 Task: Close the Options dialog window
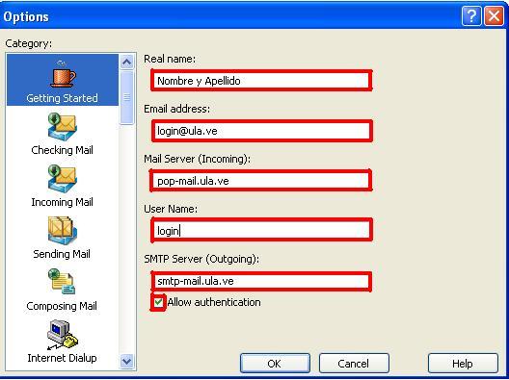494,15
